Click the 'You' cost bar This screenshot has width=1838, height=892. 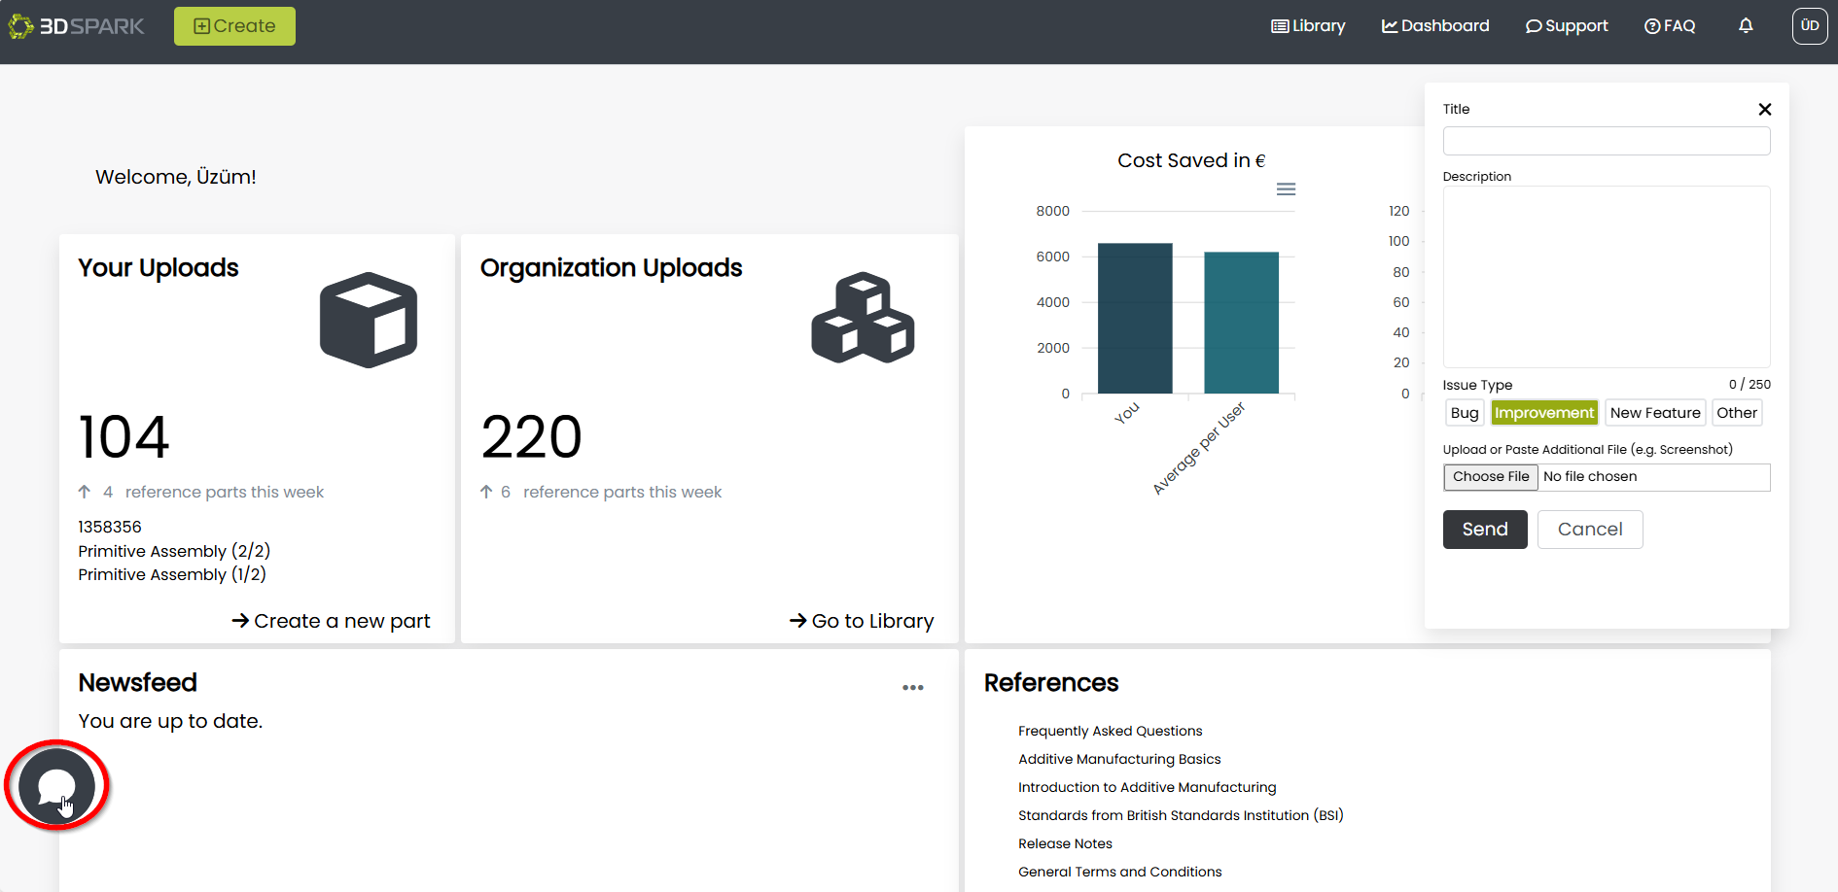(1135, 319)
